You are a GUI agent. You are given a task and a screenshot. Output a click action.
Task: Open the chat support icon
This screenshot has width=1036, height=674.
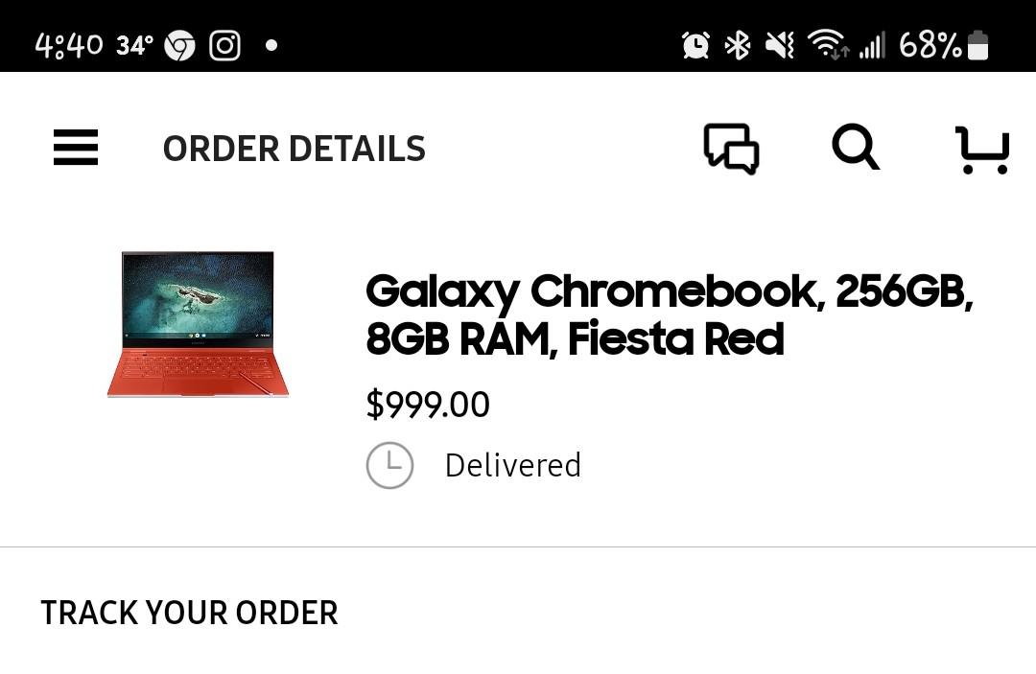[x=731, y=149]
